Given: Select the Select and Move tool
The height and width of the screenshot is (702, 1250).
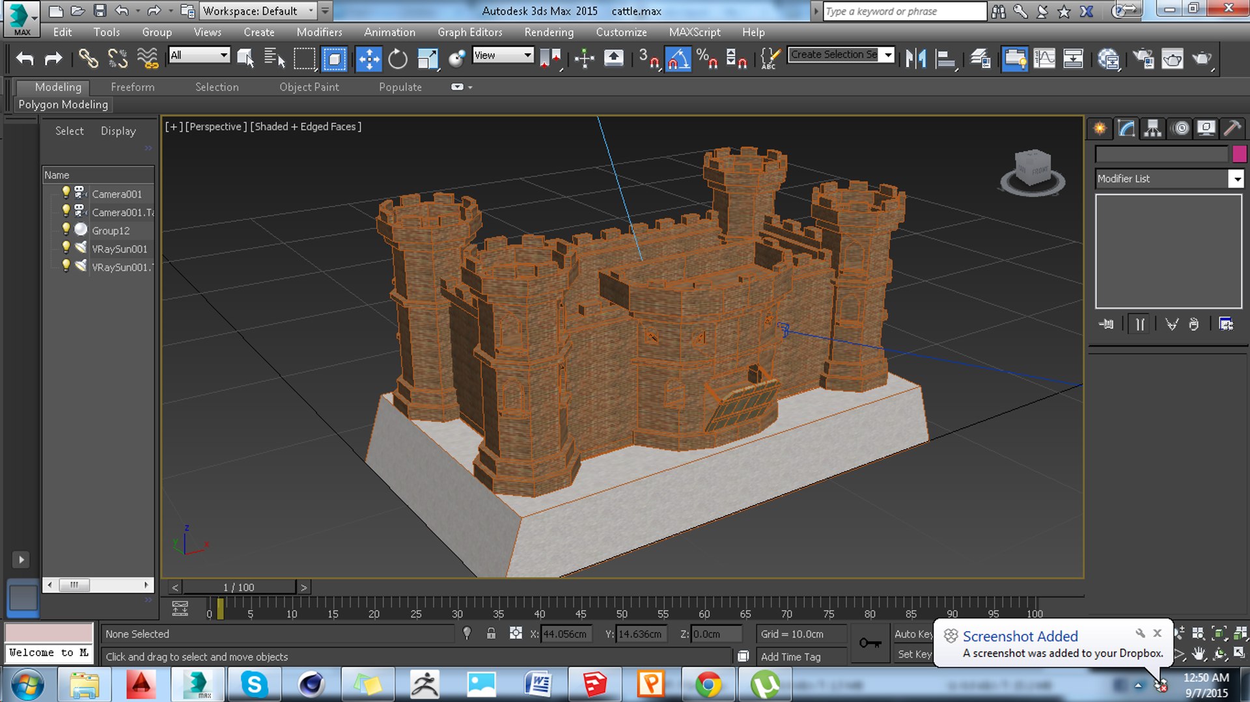Looking at the screenshot, I should point(368,59).
